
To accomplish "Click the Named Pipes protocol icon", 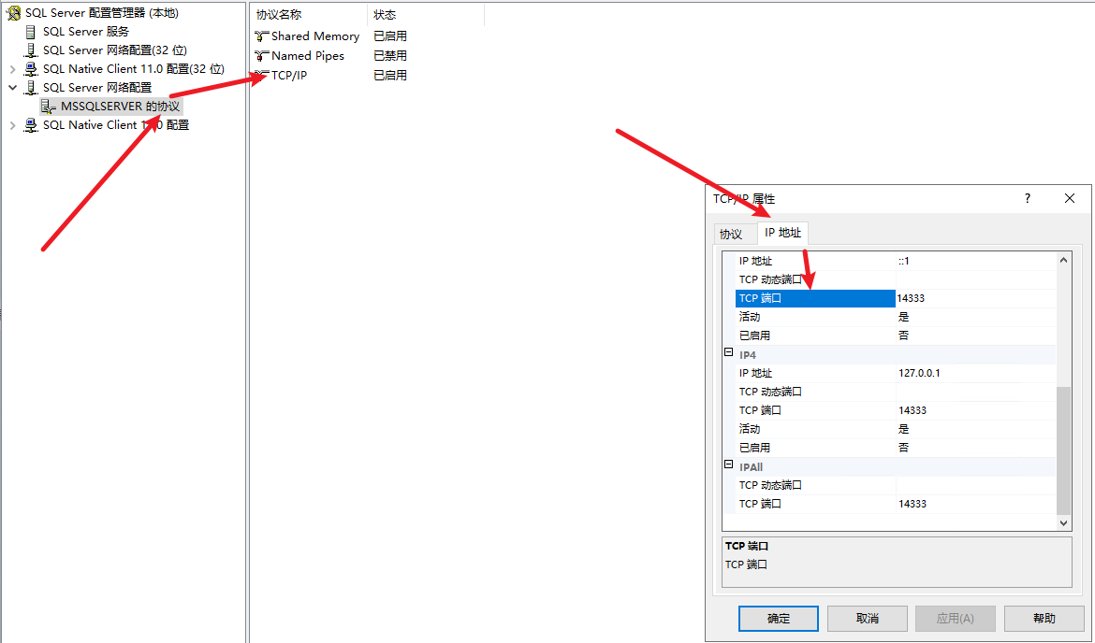I will [262, 56].
